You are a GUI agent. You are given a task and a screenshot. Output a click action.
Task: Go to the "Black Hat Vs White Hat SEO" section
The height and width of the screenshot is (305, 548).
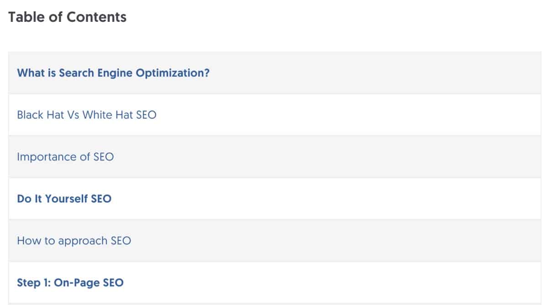(x=86, y=115)
